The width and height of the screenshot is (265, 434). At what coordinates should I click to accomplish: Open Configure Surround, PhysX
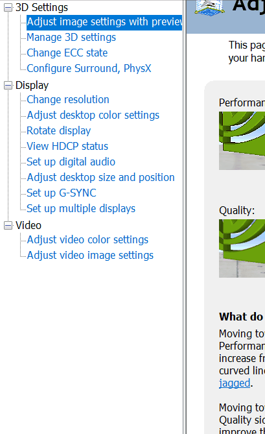[89, 68]
